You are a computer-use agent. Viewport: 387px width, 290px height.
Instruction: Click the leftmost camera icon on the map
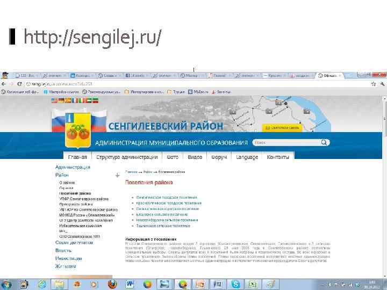point(233,112)
